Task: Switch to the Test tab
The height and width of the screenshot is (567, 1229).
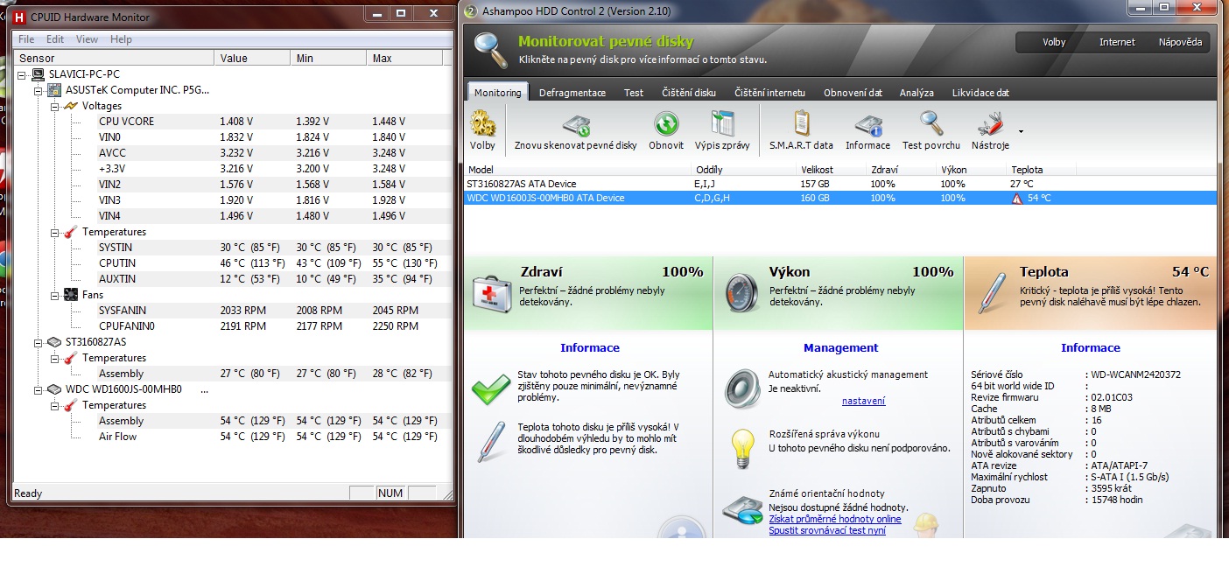Action: tap(634, 93)
